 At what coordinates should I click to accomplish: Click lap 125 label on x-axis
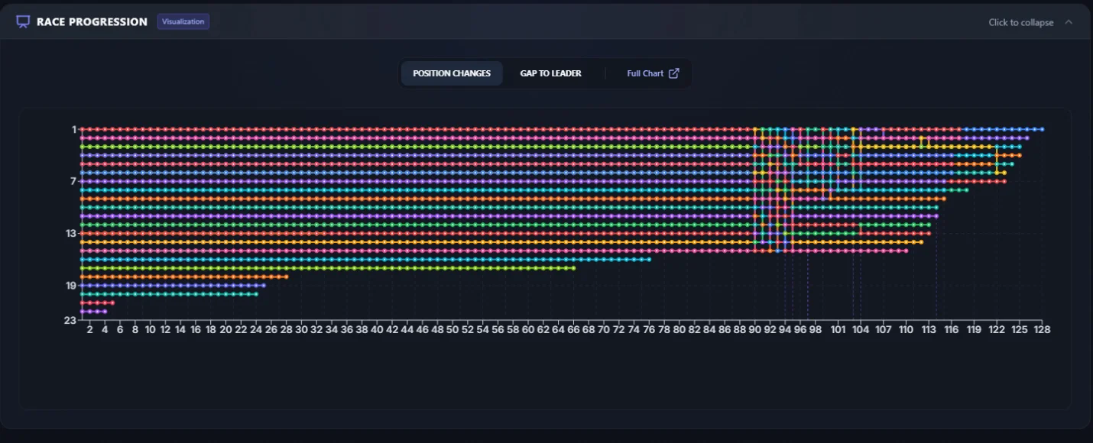coord(1020,330)
